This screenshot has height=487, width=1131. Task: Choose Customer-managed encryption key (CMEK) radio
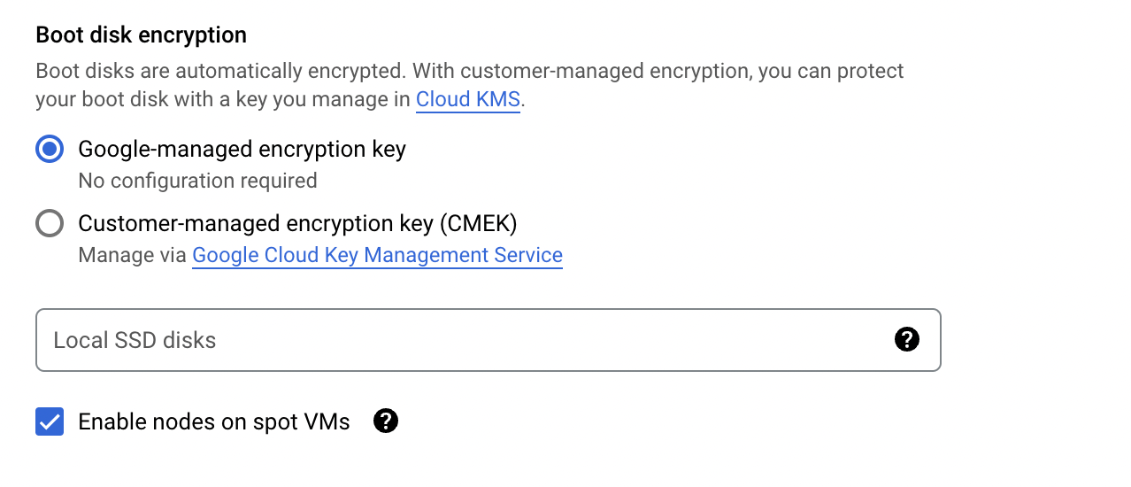coord(50,223)
